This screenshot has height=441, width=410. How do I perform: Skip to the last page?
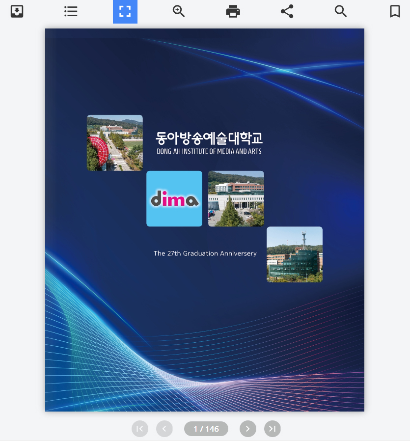coord(273,429)
